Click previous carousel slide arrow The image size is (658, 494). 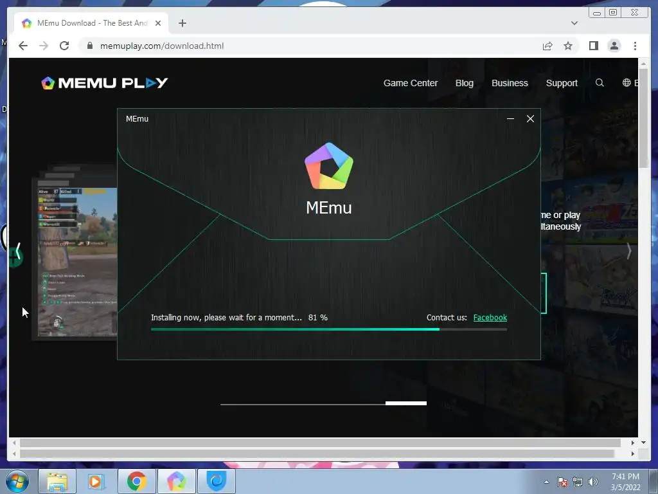pyautogui.click(x=17, y=252)
